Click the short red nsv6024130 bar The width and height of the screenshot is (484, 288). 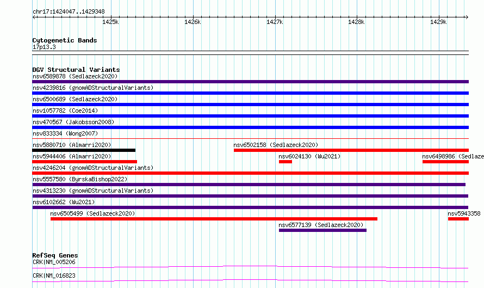coord(285,162)
